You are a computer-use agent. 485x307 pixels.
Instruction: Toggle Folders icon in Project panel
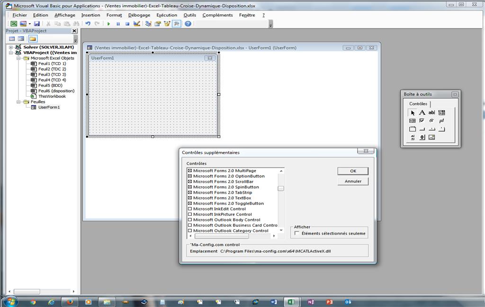[33, 39]
